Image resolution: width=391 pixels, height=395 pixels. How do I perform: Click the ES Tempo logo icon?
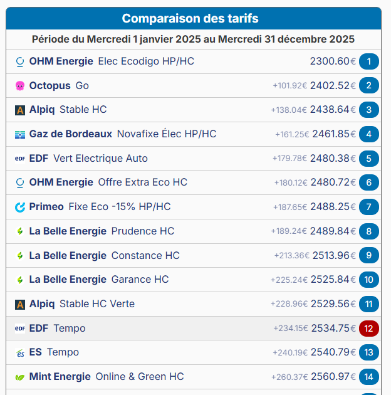(x=19, y=353)
